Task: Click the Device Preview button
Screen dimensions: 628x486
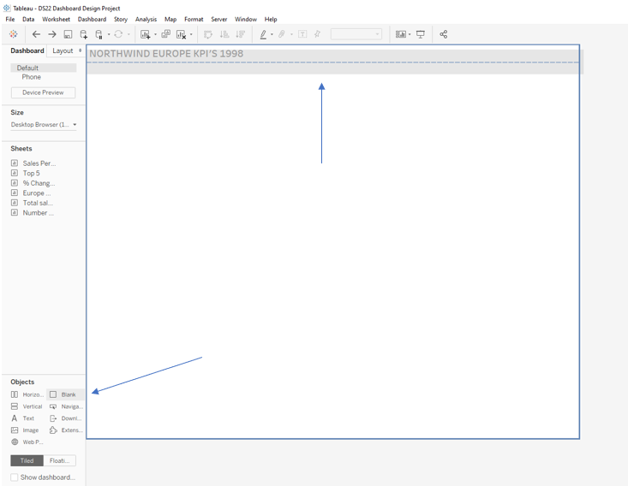Action: (43, 92)
